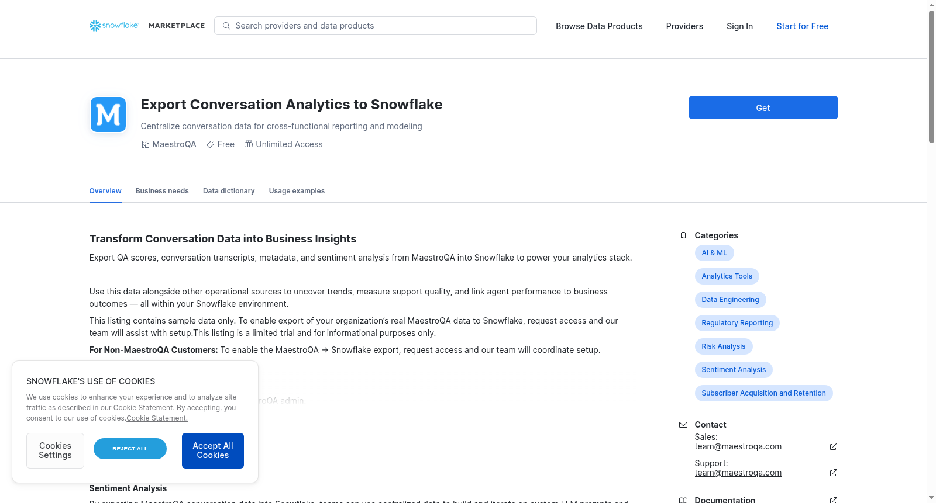
Task: Click the MaestroQA M logo thumbnail
Action: (x=108, y=115)
